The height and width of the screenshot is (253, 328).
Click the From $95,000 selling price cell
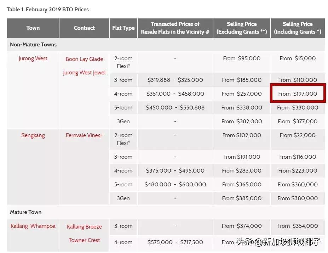(x=242, y=58)
